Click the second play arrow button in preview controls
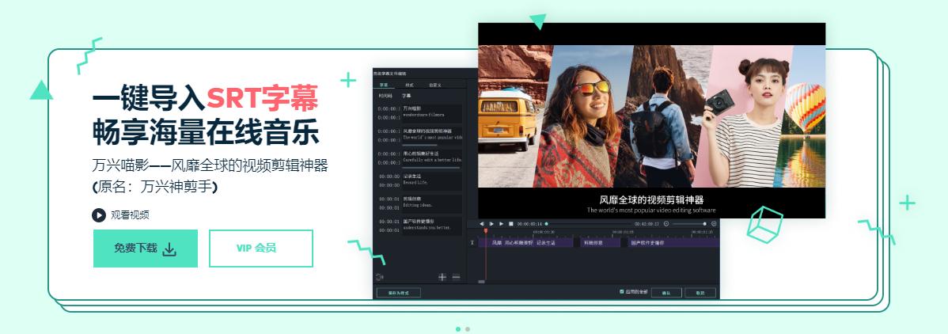948x334 pixels. click(x=501, y=224)
